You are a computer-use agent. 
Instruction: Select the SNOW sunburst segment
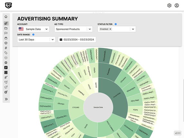[x=86, y=126]
